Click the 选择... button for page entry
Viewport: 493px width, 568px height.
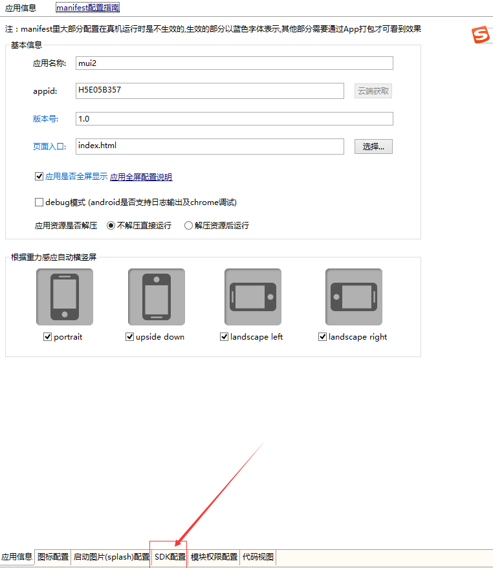tap(373, 146)
